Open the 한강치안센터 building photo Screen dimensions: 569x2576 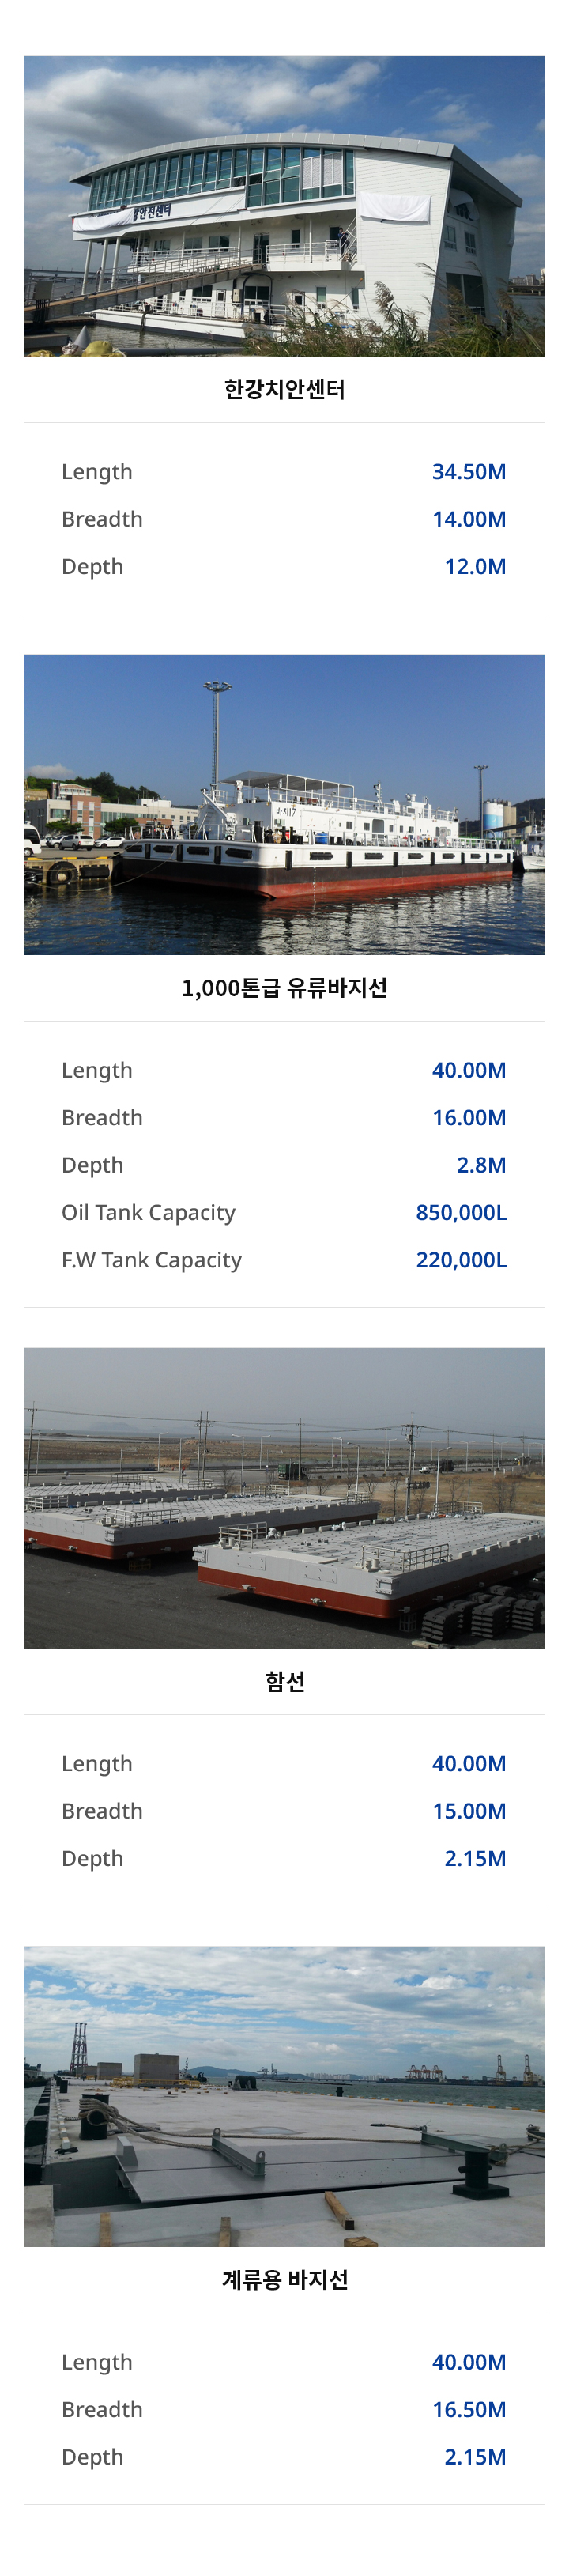(x=284, y=206)
